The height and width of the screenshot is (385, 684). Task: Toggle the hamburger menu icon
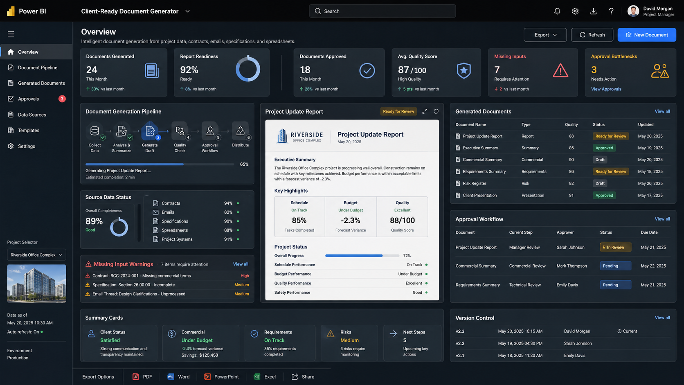[x=11, y=34]
